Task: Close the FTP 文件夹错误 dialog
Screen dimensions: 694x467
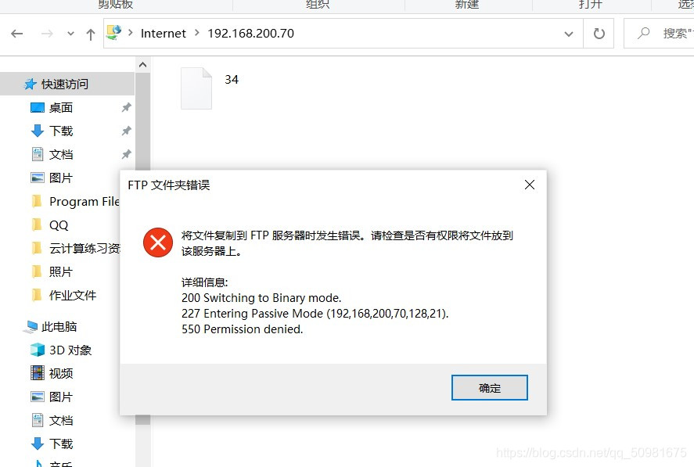Action: coord(530,185)
